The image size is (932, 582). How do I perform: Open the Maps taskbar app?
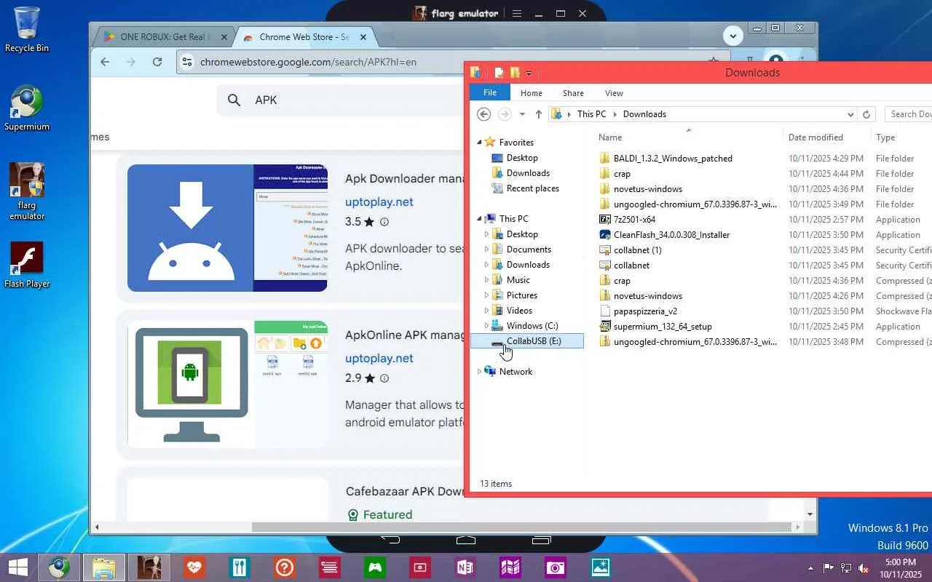(x=510, y=567)
